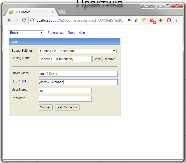Select the H2 Console tab
Image resolution: width=186 pixels, height=163 pixels.
(x=31, y=12)
